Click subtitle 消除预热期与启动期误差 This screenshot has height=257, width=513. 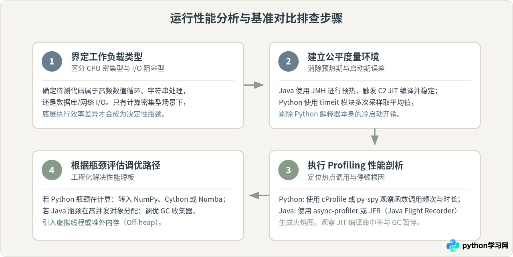tap(346, 68)
